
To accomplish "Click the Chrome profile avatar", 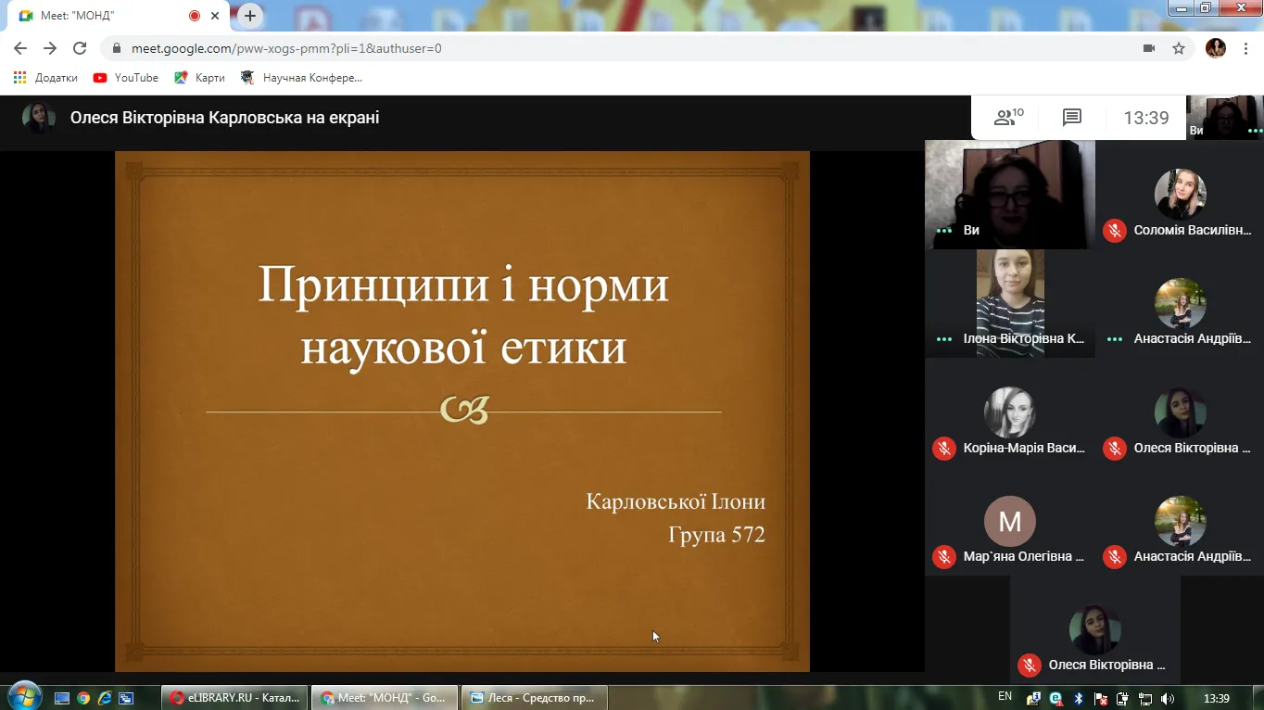I will (1215, 48).
